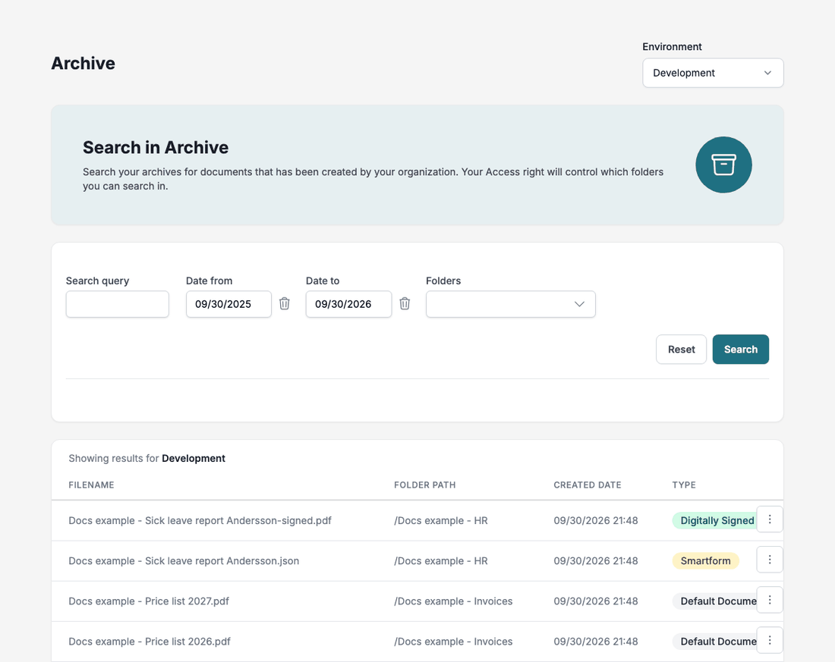Image resolution: width=835 pixels, height=662 pixels.
Task: Click the Smartform type badge
Action: pyautogui.click(x=706, y=561)
